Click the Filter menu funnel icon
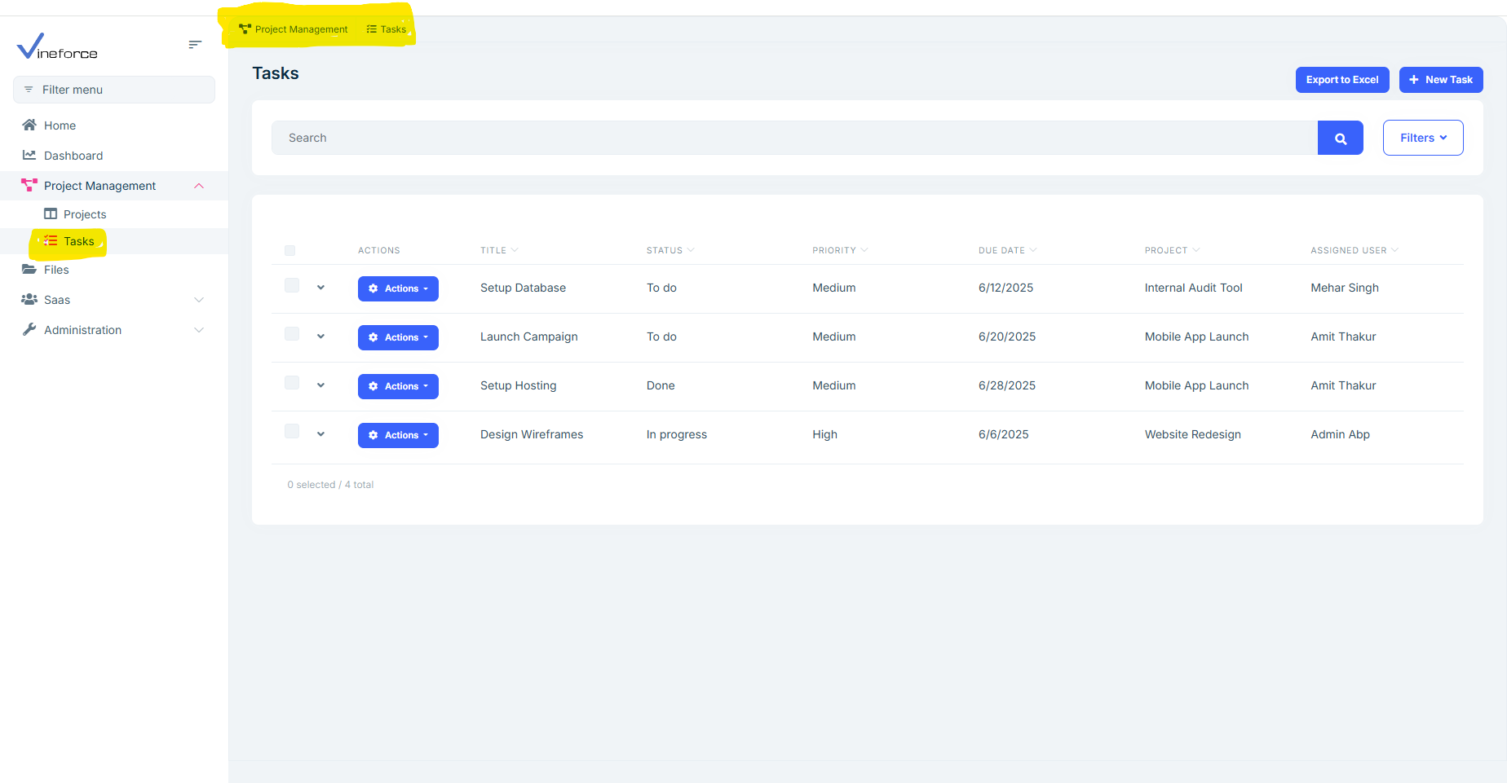 [x=29, y=90]
